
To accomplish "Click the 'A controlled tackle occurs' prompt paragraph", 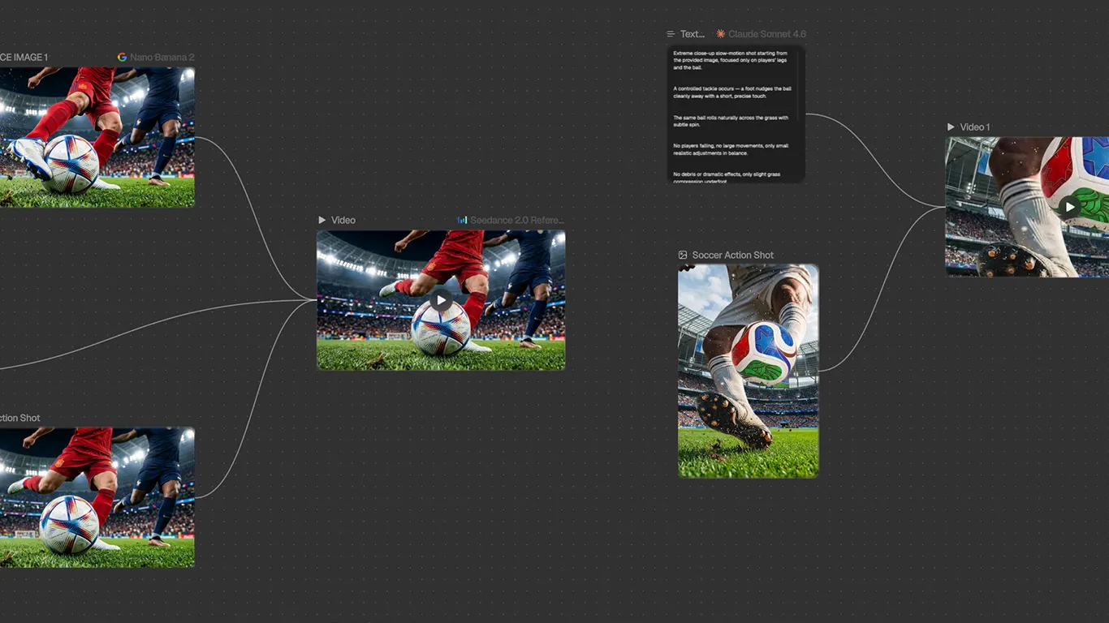I will pyautogui.click(x=732, y=92).
